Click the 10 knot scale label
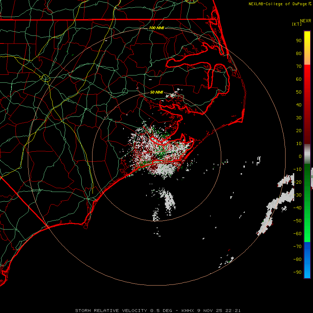 [299, 144]
